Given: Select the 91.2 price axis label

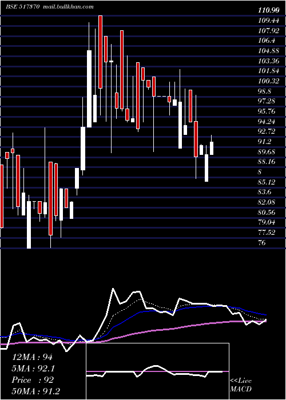Looking at the screenshot, I should tap(265, 142).
